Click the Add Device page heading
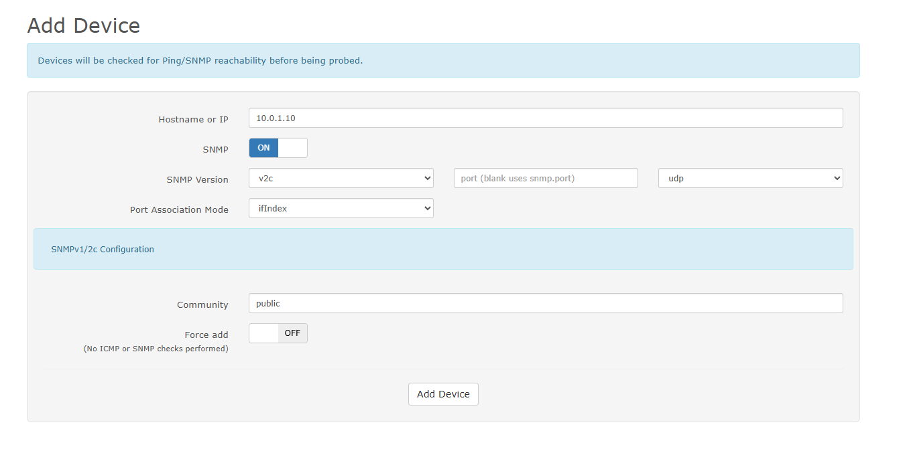 pos(84,25)
